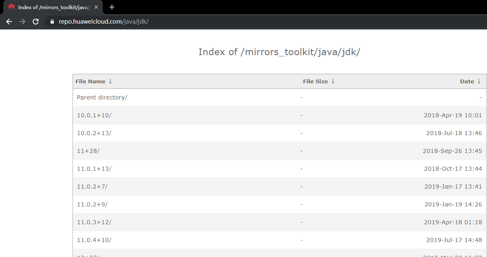Go back using the browser back arrow
487x257 pixels.
pos(9,22)
